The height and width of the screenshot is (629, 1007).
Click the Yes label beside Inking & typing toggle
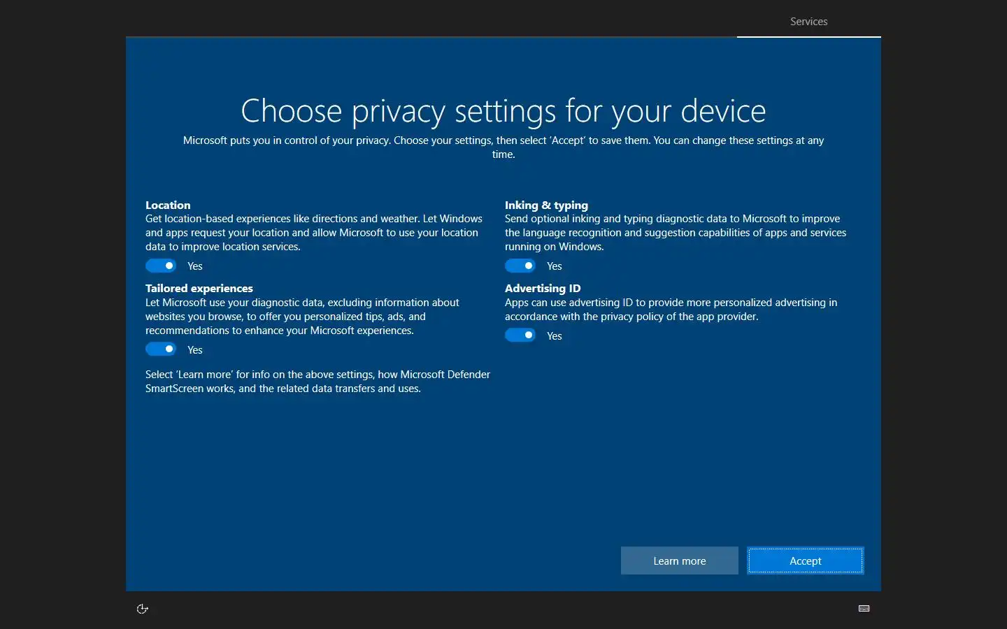coord(555,266)
